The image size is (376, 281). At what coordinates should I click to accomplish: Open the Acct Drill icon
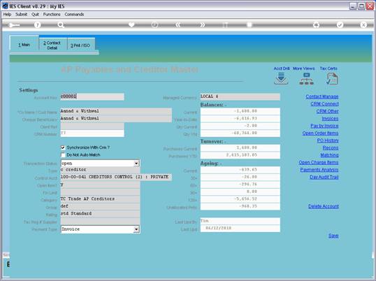click(281, 79)
